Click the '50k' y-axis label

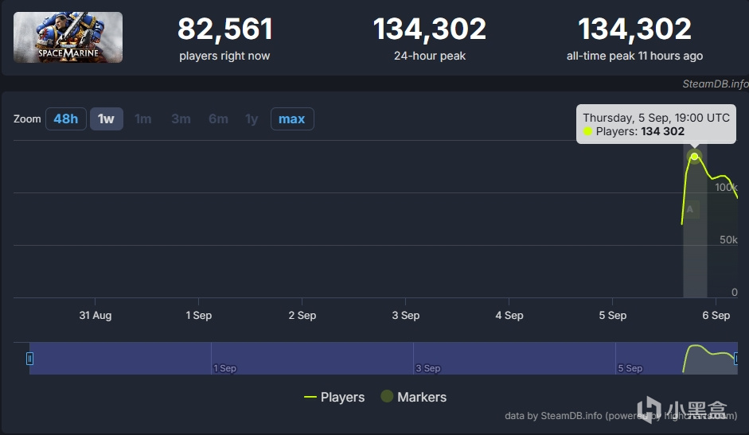[x=728, y=239]
